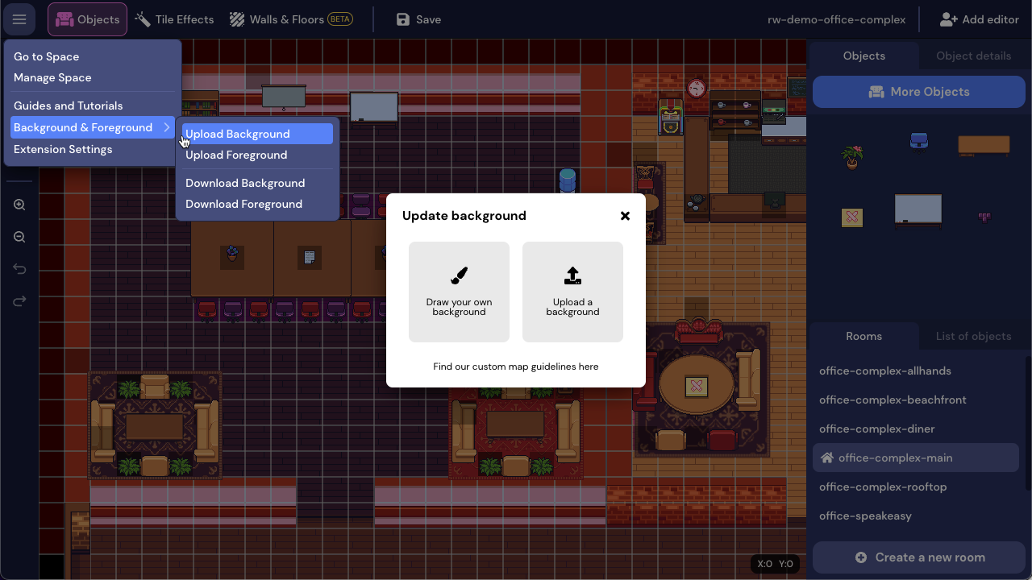Undo the last action
The image size is (1032, 580).
(19, 269)
